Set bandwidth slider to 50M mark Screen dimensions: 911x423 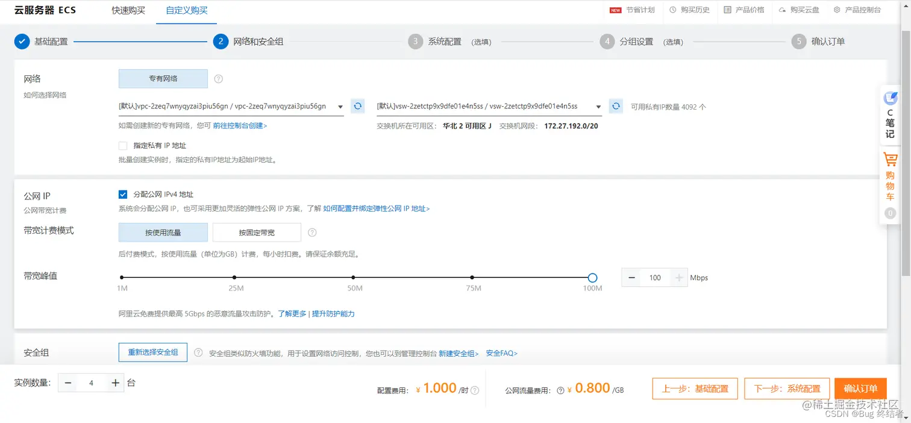tap(354, 278)
